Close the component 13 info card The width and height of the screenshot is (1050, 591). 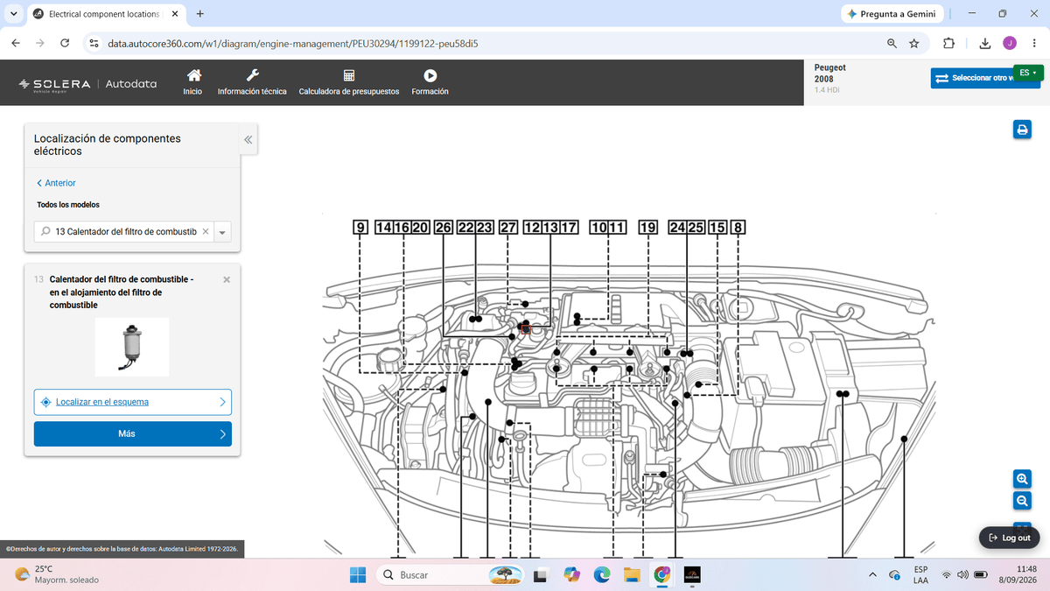click(x=227, y=279)
